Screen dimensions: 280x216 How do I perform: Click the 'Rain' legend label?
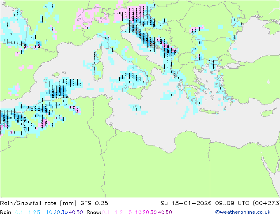click(x=6, y=212)
